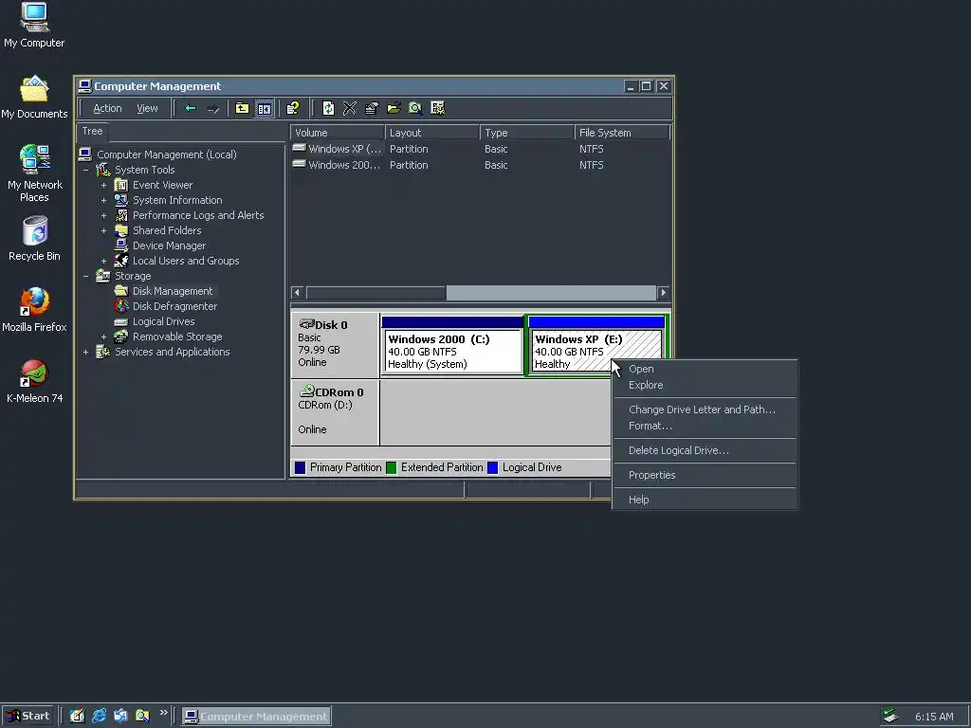
Task: Toggle the Show/Hide Console Tree icon
Action: [265, 108]
